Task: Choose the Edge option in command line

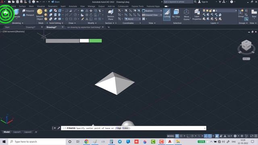Action: (119, 128)
